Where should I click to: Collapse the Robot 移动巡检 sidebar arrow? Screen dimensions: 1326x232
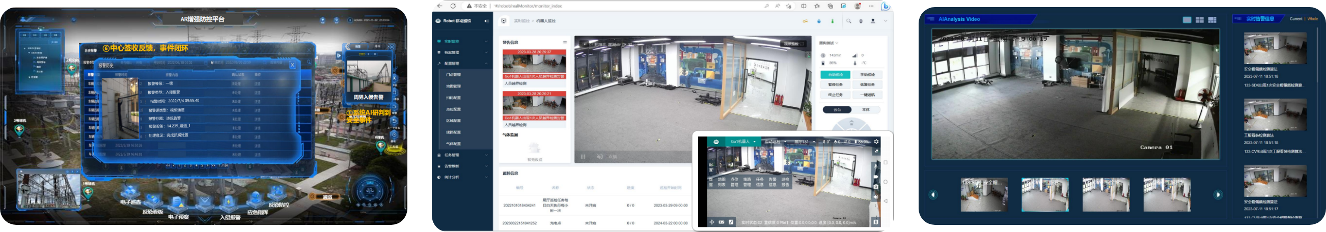(x=486, y=21)
